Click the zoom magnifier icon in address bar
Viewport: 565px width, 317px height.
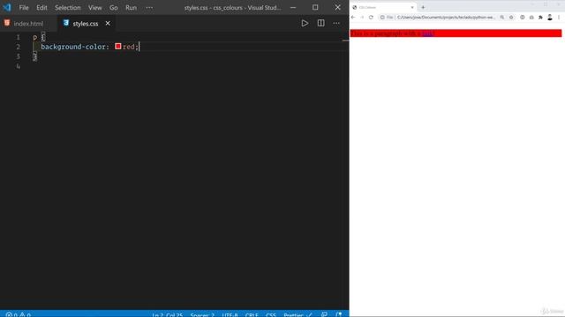(502, 18)
